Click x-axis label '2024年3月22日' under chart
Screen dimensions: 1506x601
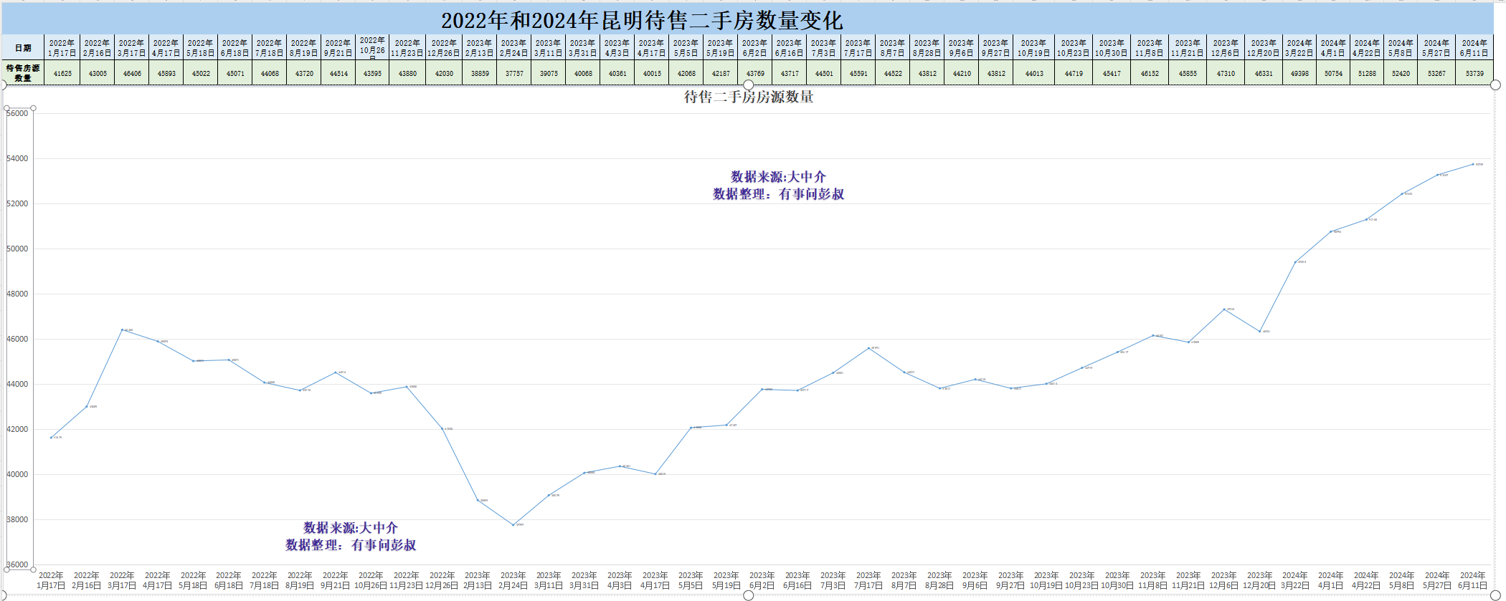coord(1295,580)
